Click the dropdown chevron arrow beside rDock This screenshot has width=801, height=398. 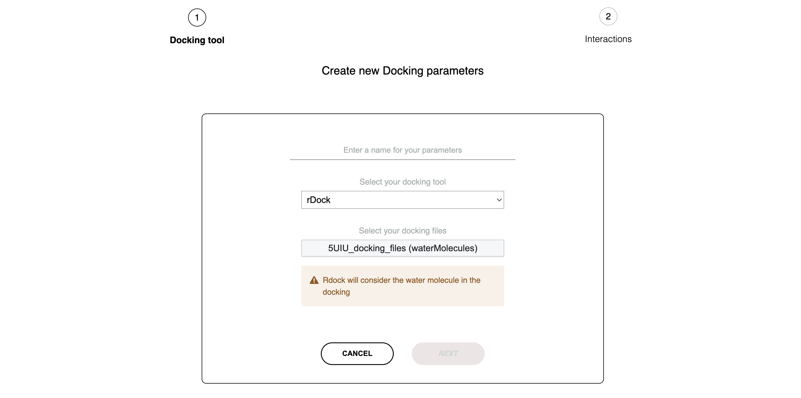click(x=499, y=200)
